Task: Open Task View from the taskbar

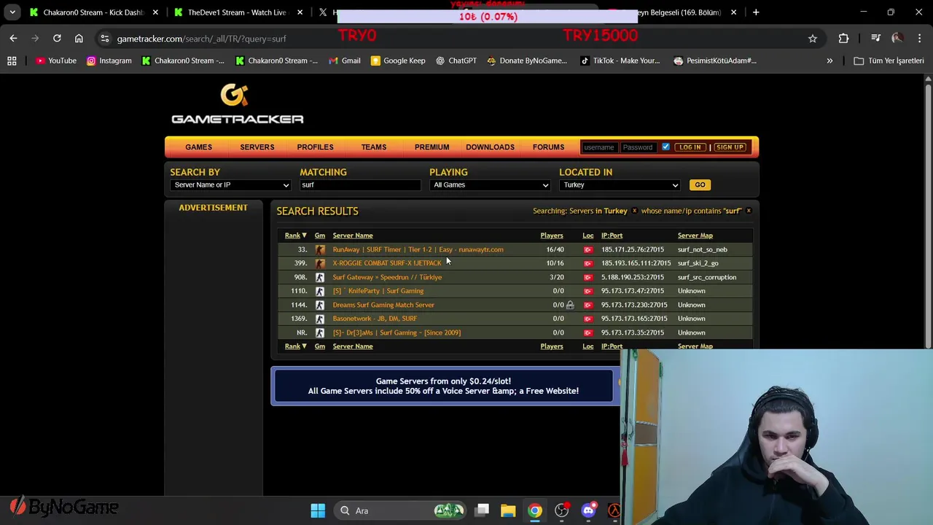Action: coord(482,510)
